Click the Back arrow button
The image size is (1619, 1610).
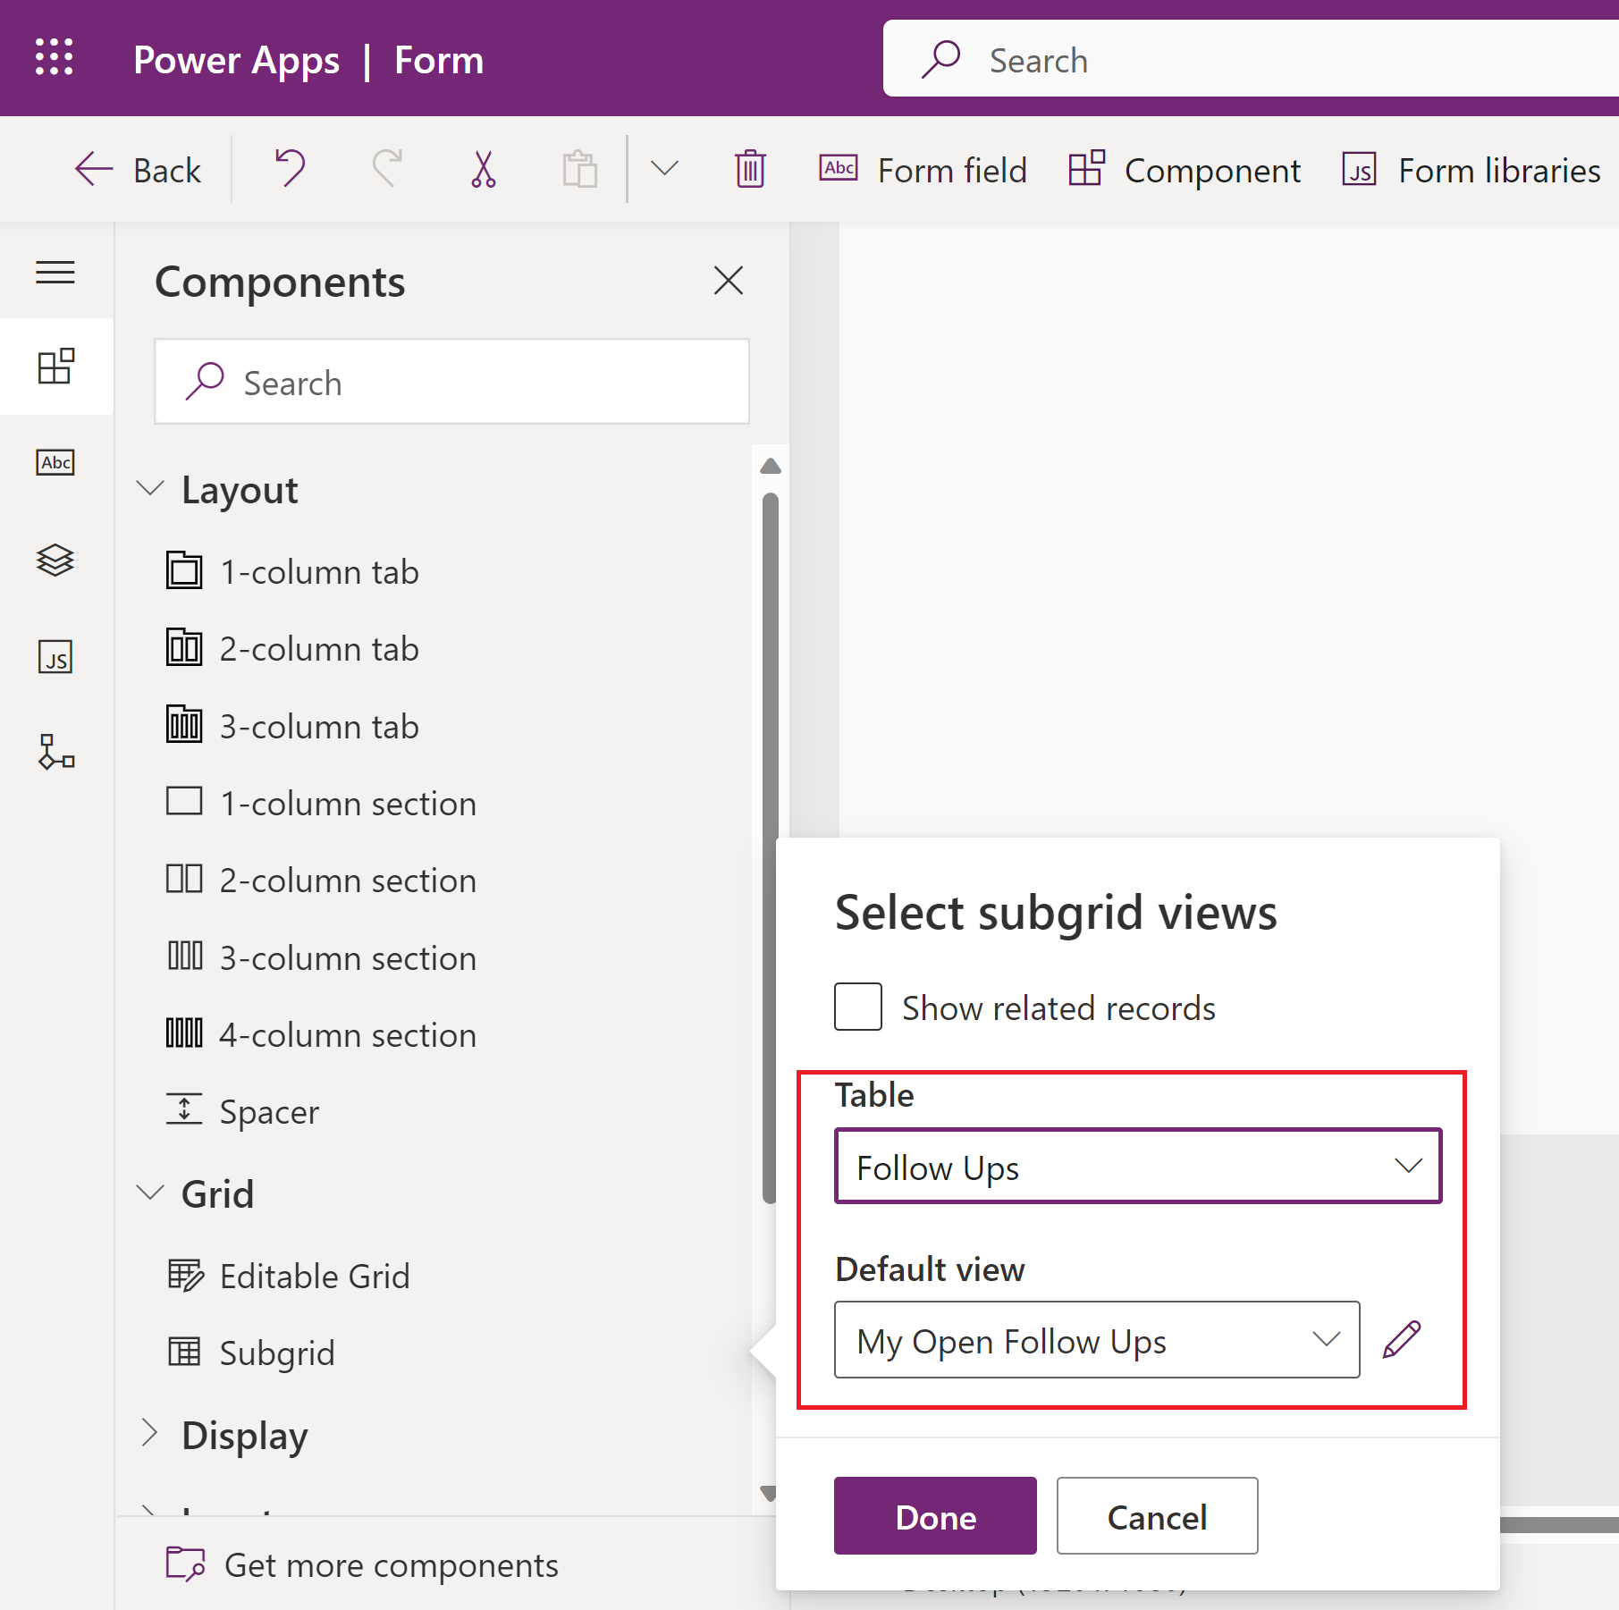click(138, 170)
